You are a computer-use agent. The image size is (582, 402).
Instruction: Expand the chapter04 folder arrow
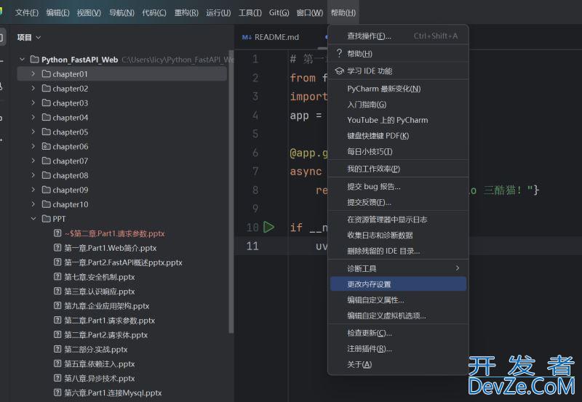coord(33,117)
